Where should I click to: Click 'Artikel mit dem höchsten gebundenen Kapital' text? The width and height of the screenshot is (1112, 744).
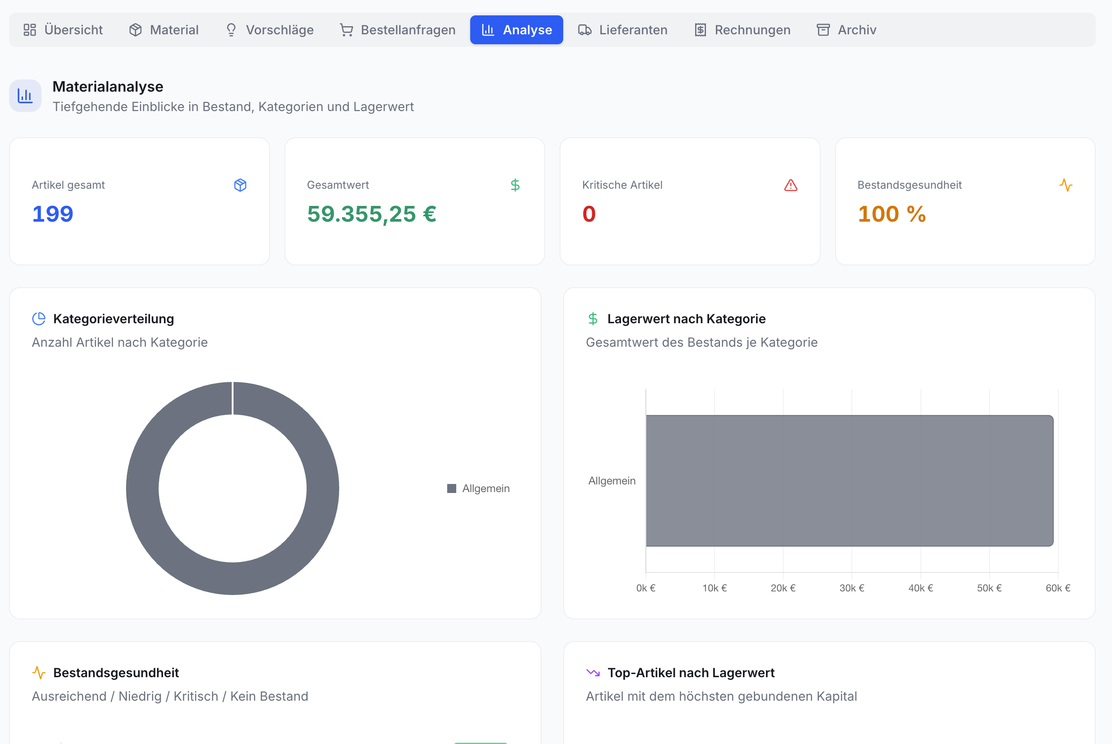pyautogui.click(x=721, y=696)
